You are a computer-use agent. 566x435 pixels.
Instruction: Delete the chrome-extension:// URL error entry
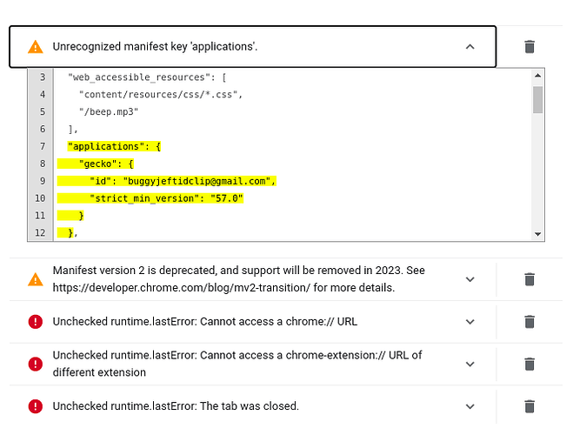529,364
